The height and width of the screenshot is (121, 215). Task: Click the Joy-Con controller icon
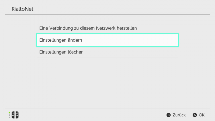[15, 115]
